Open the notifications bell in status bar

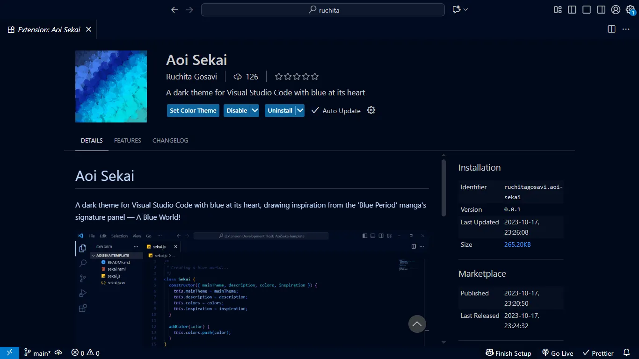pos(627,352)
